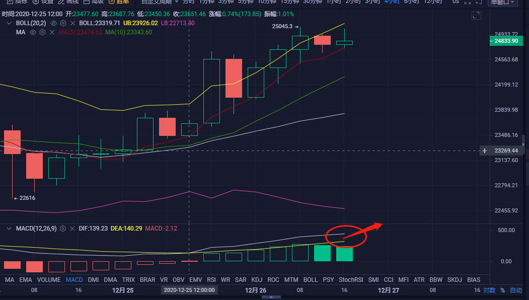Select the 30分钟 timeframe
This screenshot has width=529, height=300.
pyautogui.click(x=313, y=2)
